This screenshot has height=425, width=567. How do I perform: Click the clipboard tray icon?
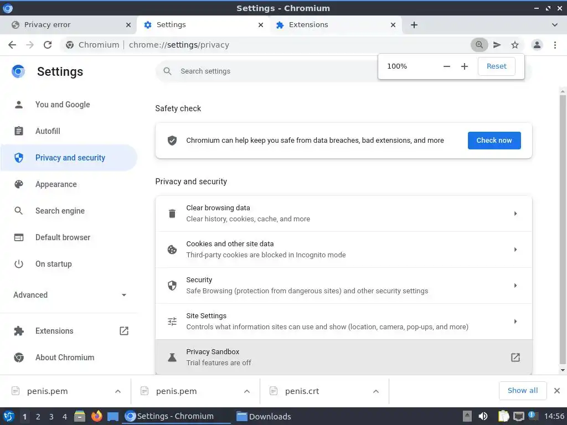tap(503, 416)
